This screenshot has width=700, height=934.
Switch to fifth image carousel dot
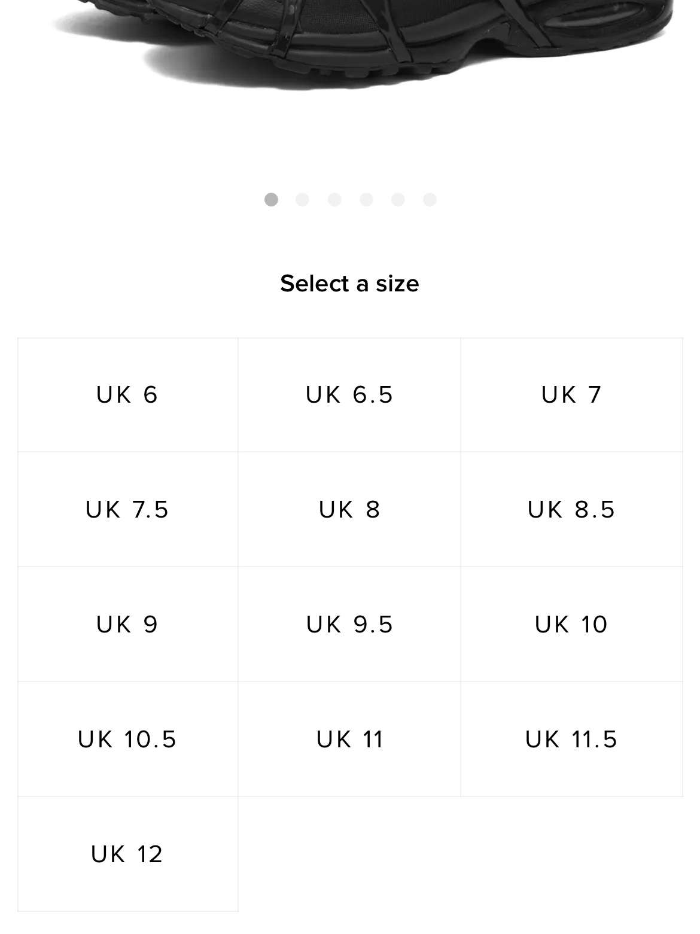(x=398, y=199)
